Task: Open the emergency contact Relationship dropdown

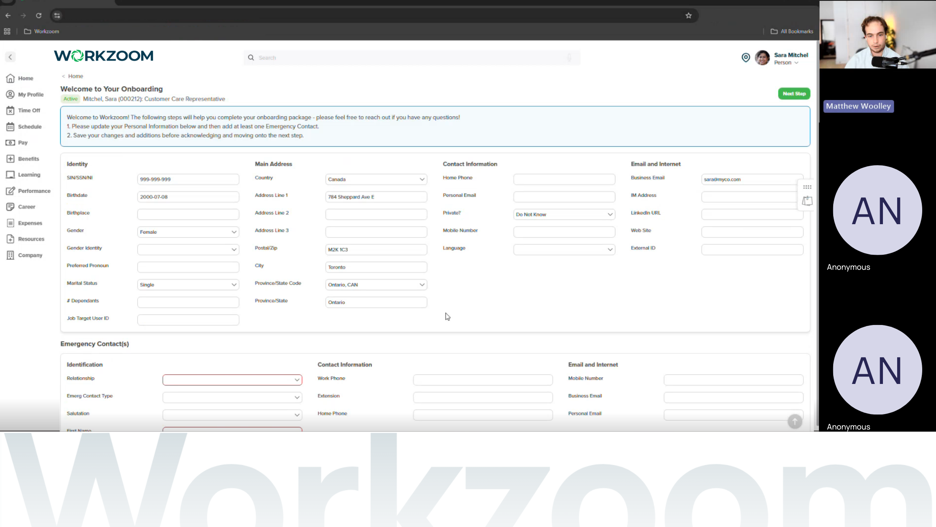Action: click(232, 380)
